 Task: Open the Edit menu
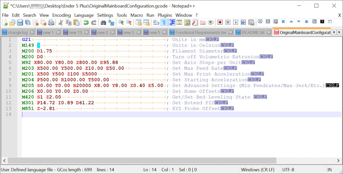click(16, 15)
